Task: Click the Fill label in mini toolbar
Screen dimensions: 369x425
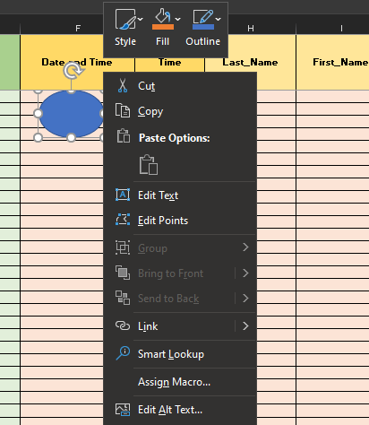Action: (162, 41)
